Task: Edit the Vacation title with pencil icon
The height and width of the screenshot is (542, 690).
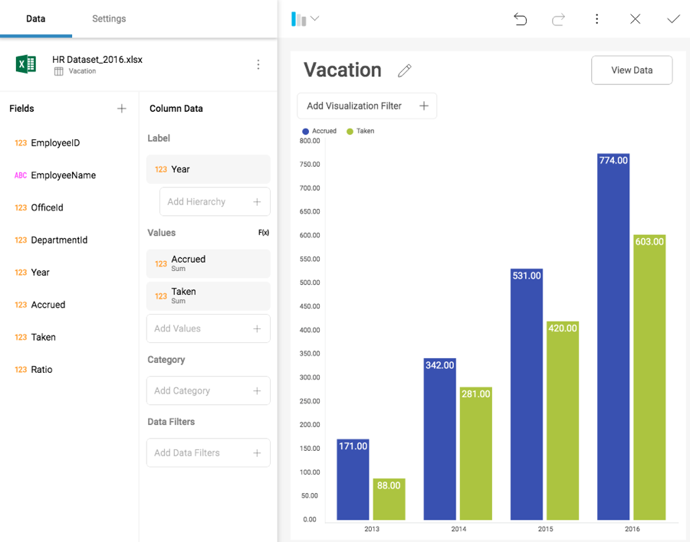Action: (405, 70)
